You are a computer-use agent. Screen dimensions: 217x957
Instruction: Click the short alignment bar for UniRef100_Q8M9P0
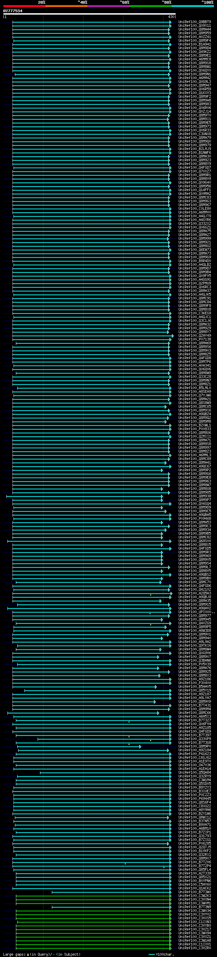(x=79, y=747)
